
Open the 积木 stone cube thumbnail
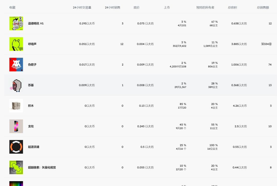[x=16, y=106]
